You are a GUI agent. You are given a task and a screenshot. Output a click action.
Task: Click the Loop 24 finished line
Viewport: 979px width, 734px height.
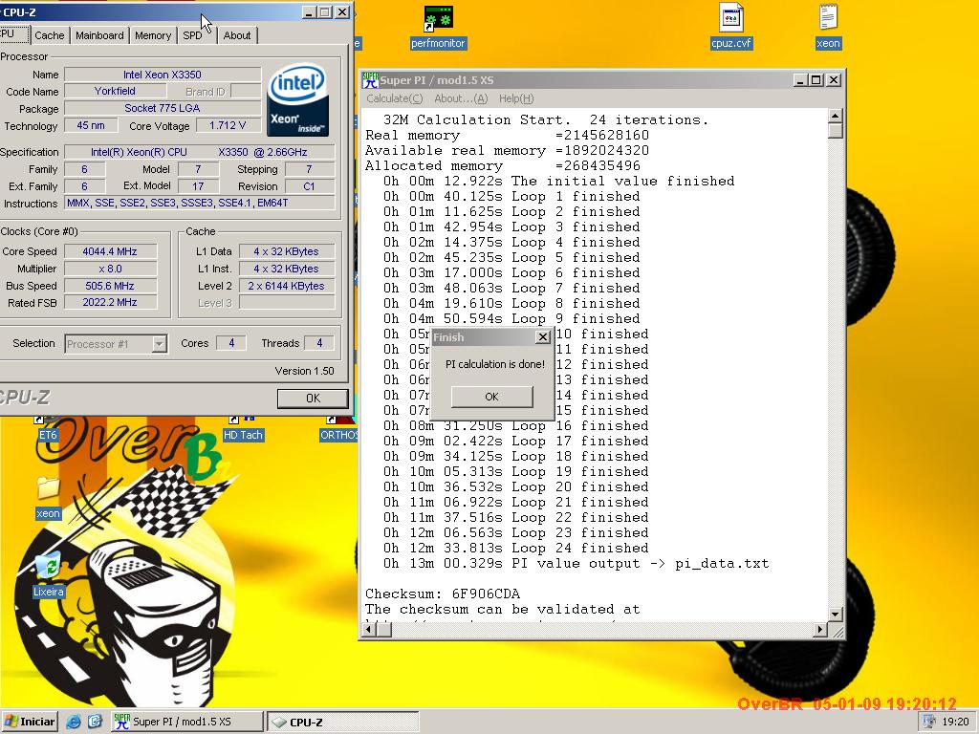click(515, 548)
